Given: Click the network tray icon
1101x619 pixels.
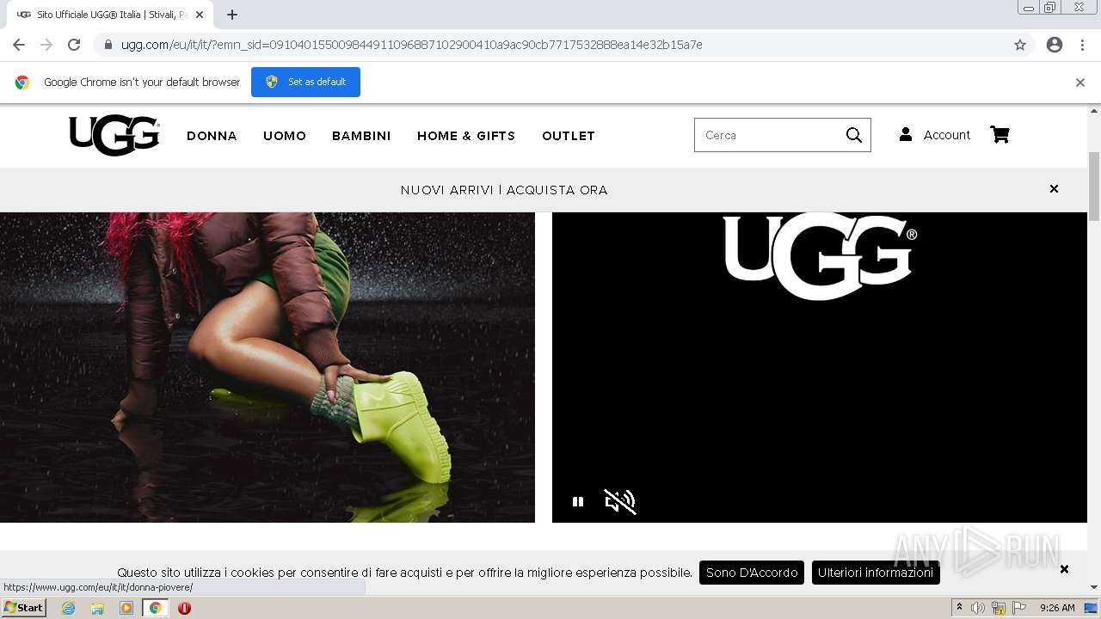Looking at the screenshot, I should coord(999,608).
